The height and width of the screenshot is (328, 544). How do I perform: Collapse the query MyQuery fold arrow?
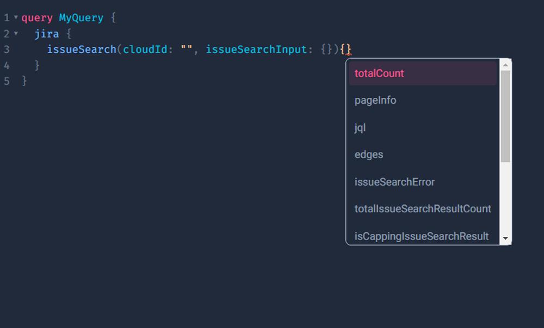pyautogui.click(x=16, y=17)
